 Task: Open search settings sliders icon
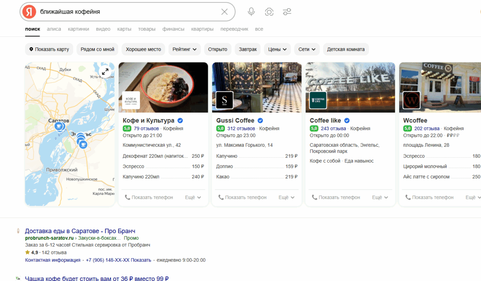[287, 11]
